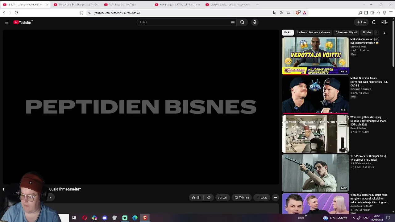Viewport: 395px width, 222px height.
Task: Open Brave browser main menu
Action: [x=391, y=13]
